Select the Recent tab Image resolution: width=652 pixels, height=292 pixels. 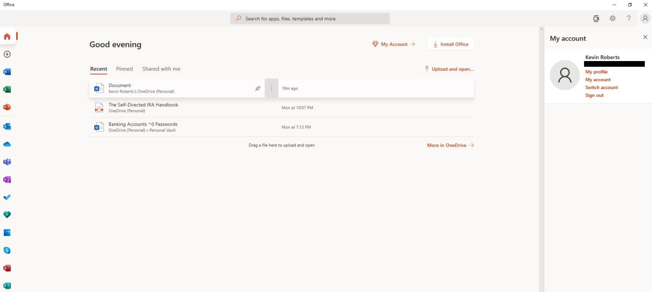tap(99, 69)
